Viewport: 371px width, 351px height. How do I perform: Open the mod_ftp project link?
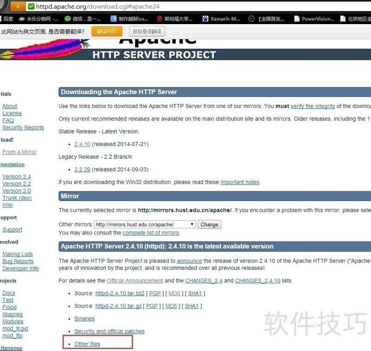13,336
